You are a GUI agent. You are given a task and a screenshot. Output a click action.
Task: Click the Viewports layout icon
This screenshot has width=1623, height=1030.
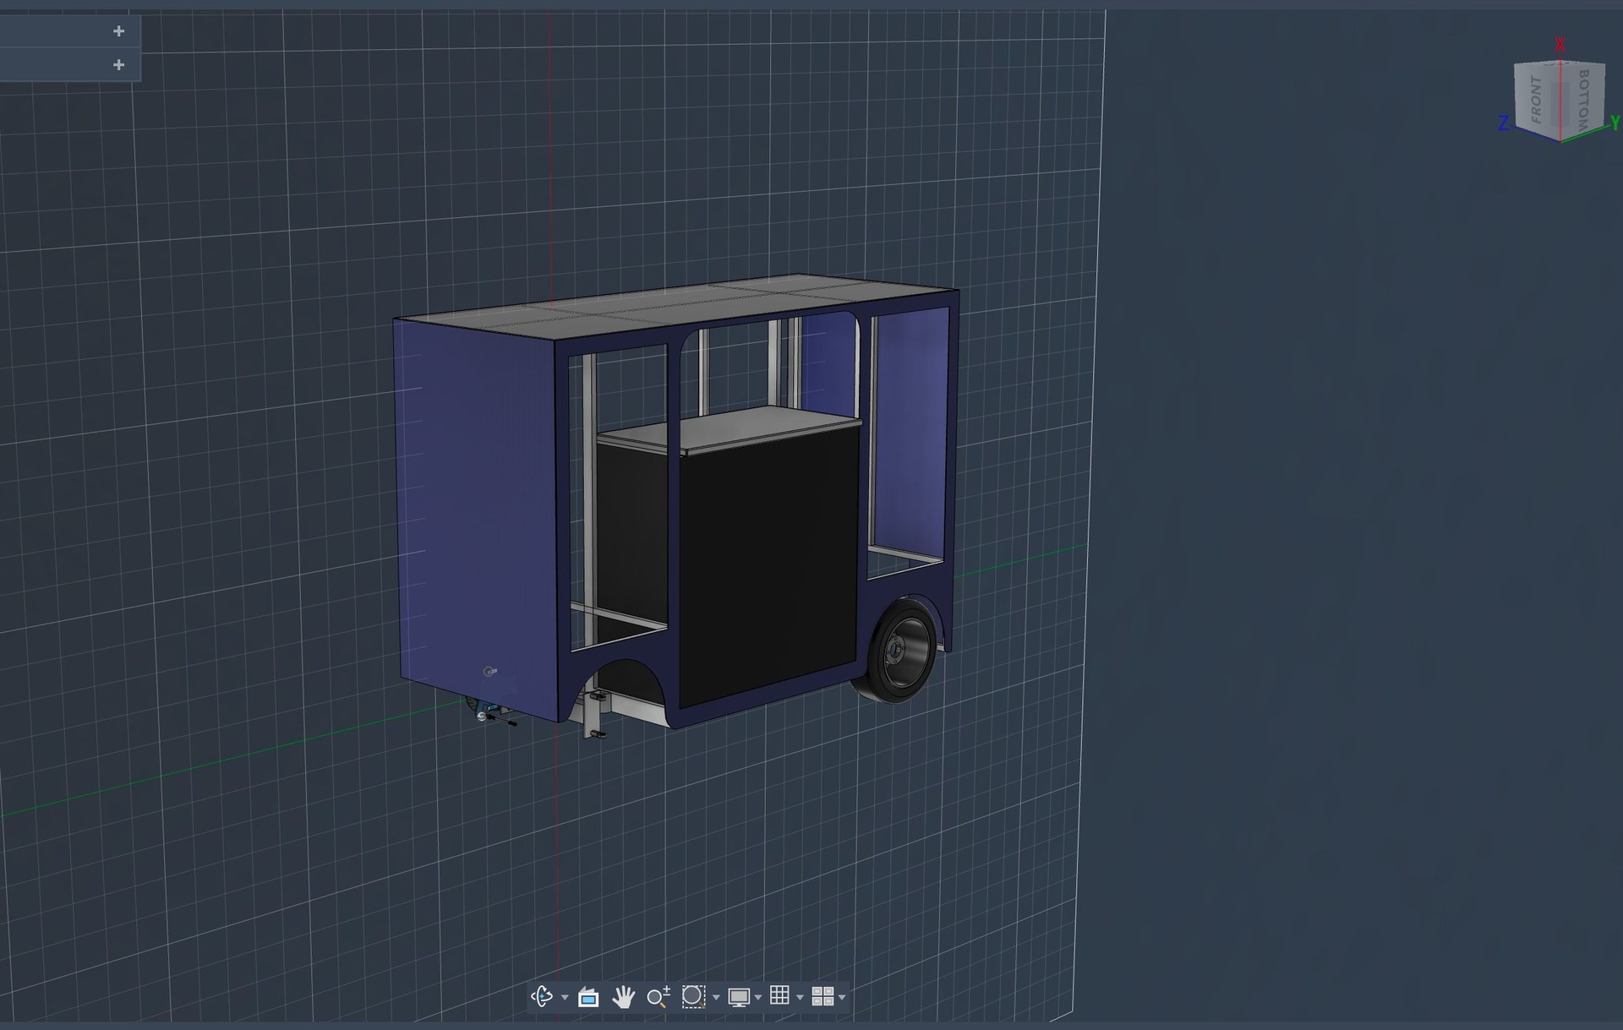tap(822, 996)
